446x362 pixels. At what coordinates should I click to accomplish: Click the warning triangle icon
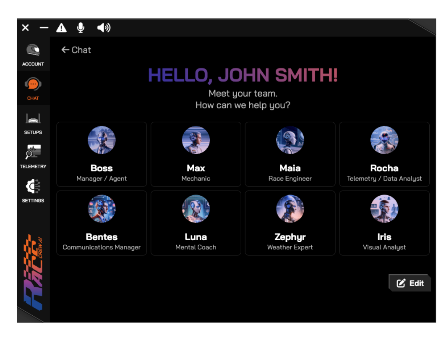[x=62, y=28]
